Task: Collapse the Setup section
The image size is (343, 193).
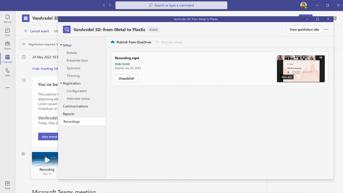Action: tap(61, 45)
